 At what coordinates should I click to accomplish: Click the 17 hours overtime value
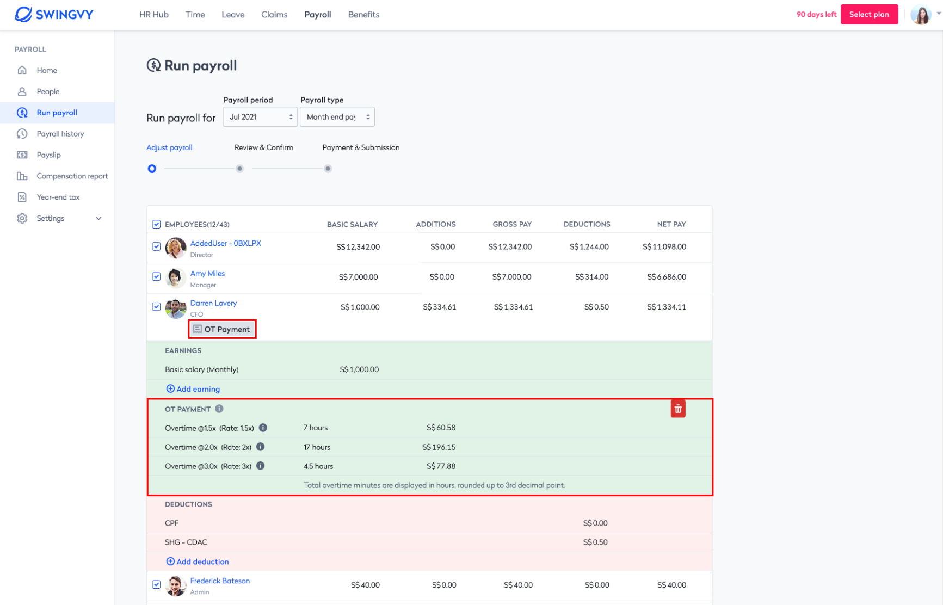tap(317, 447)
